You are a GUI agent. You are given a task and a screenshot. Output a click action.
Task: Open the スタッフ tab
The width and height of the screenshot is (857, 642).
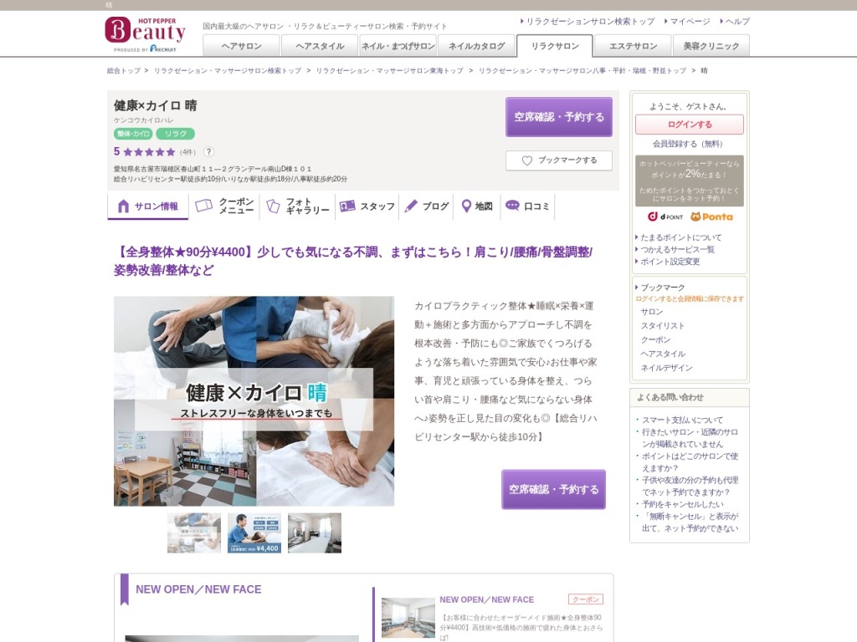[367, 206]
